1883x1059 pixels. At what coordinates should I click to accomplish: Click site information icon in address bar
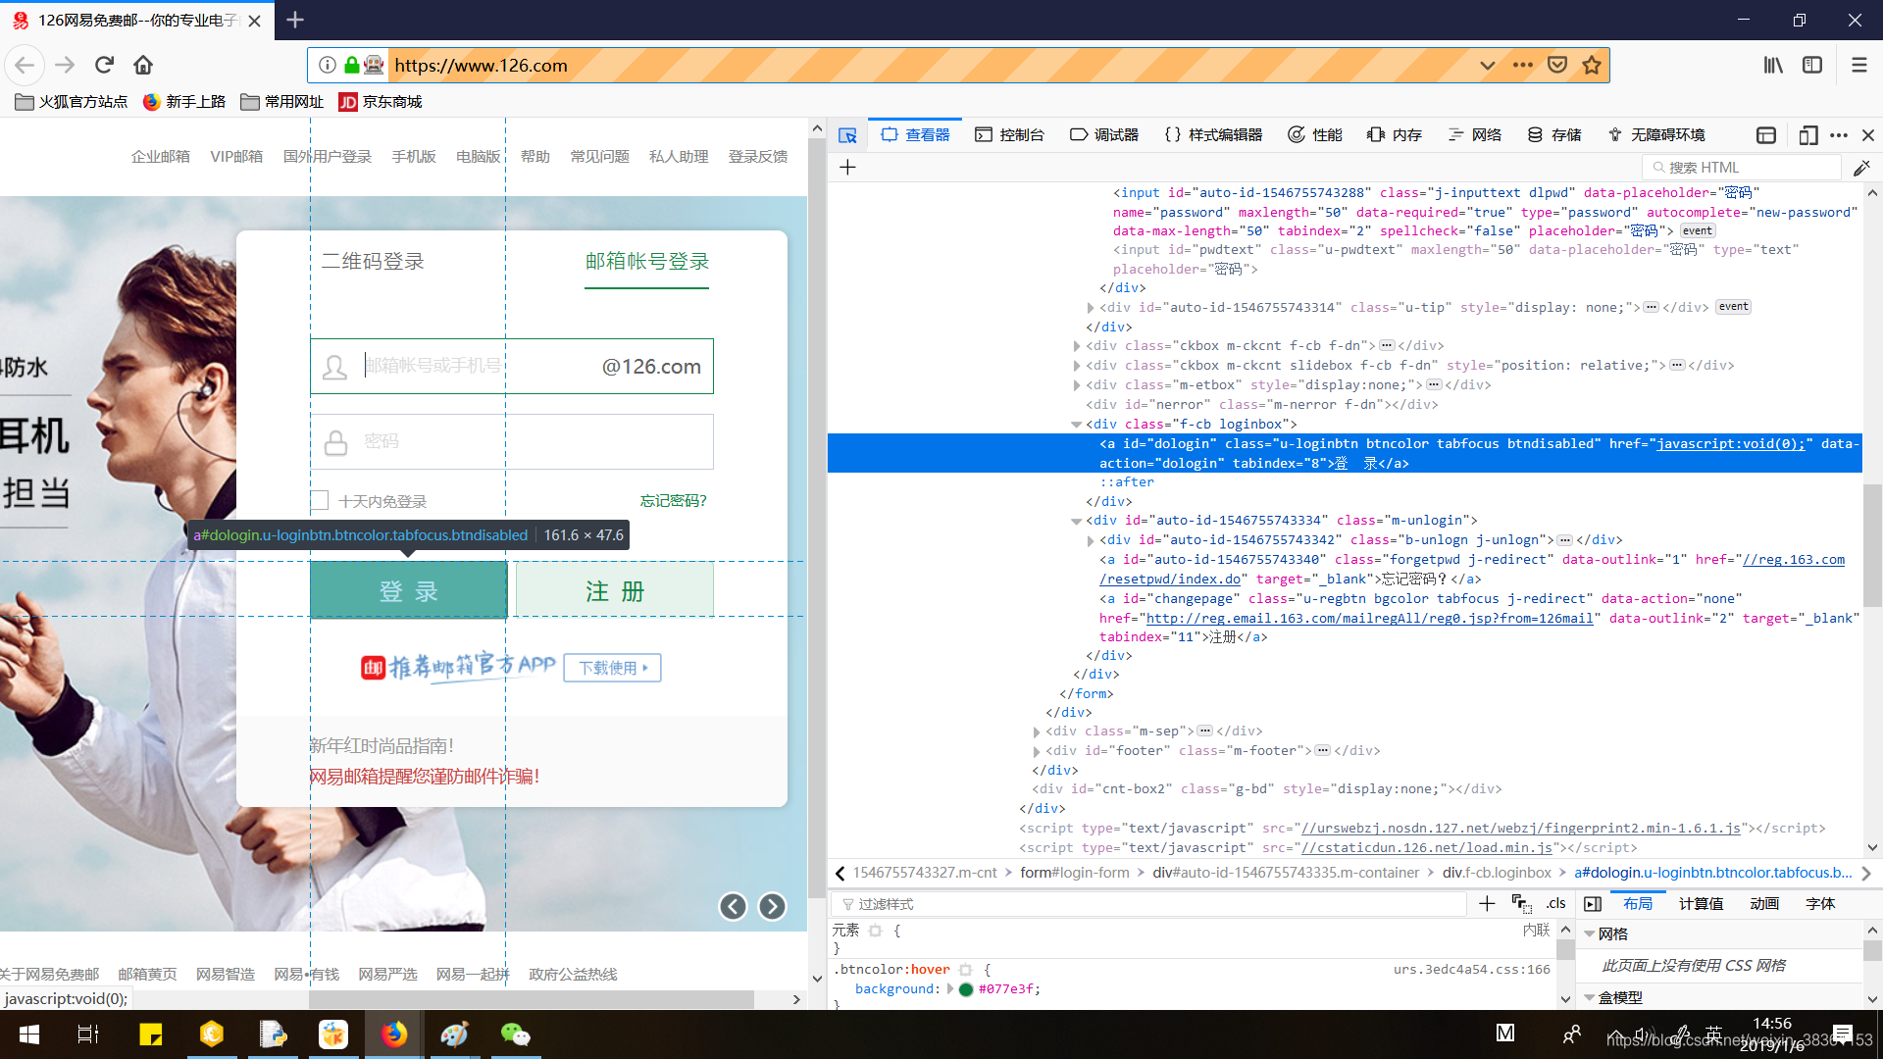click(x=328, y=65)
